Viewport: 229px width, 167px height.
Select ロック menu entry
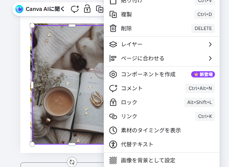162,102
